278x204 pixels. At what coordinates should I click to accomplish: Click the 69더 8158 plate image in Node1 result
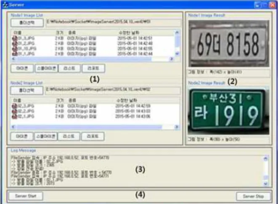pyautogui.click(x=229, y=44)
